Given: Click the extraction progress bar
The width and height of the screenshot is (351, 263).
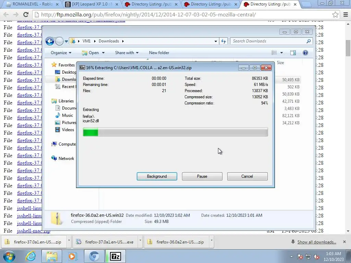Looking at the screenshot, I should click(175, 132).
